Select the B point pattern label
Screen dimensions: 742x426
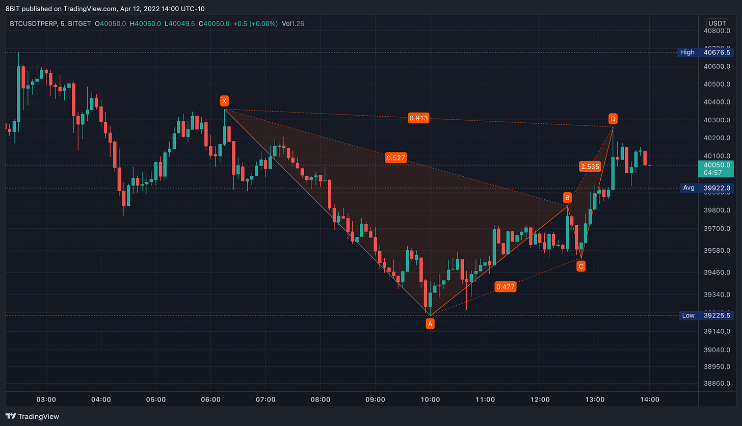click(x=567, y=198)
